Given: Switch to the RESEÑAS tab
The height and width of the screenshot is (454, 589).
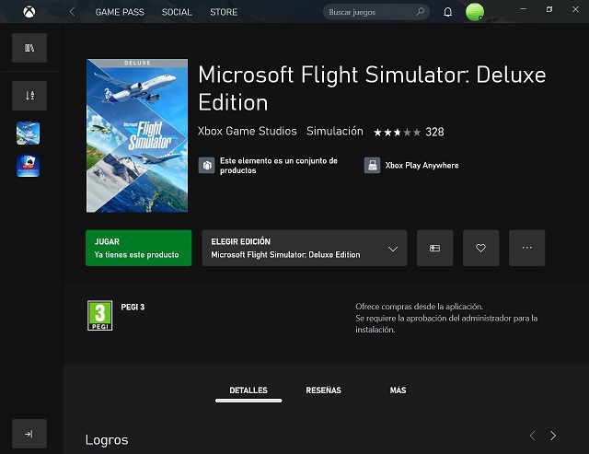Looking at the screenshot, I should pyautogui.click(x=323, y=390).
